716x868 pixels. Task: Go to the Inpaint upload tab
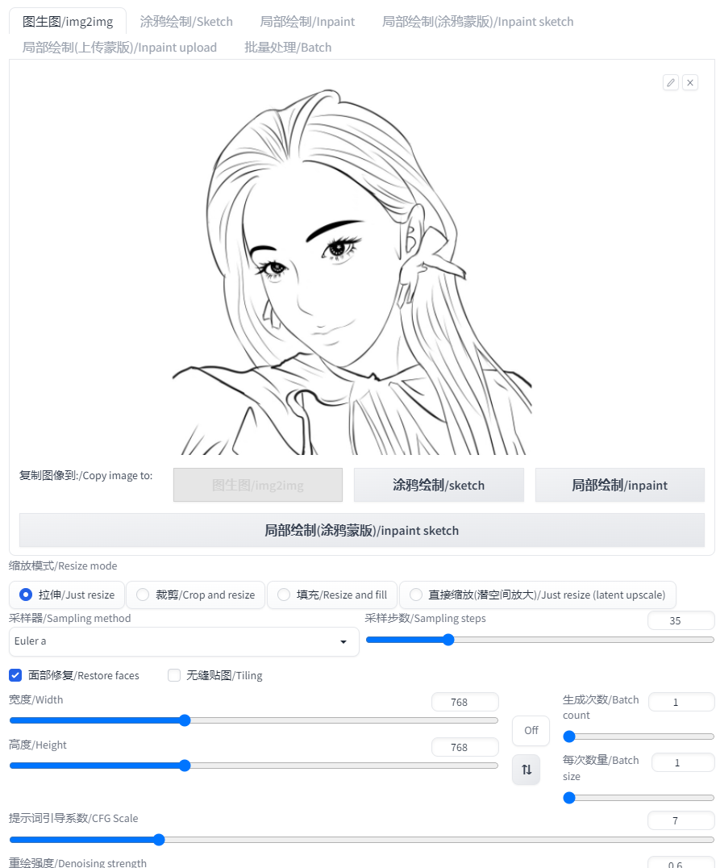[119, 47]
